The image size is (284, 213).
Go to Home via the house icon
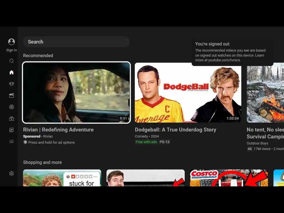pos(11,72)
